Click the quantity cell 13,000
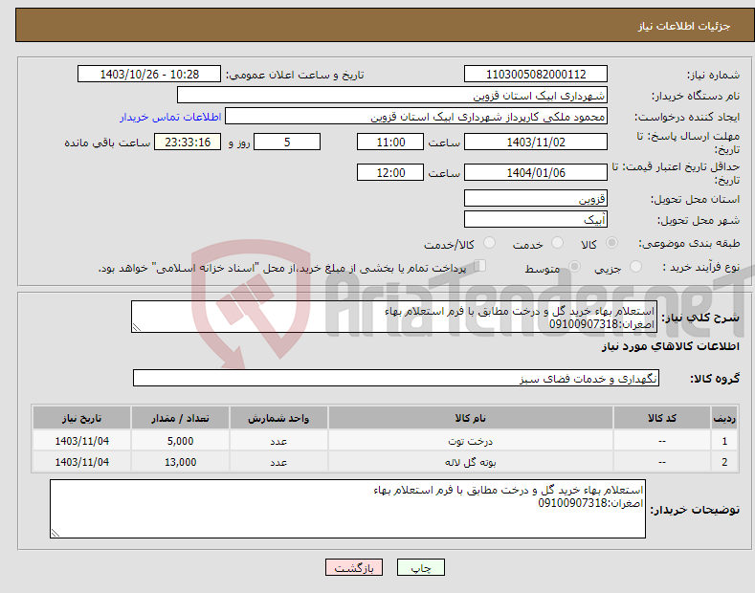755x593 pixels. click(180, 462)
